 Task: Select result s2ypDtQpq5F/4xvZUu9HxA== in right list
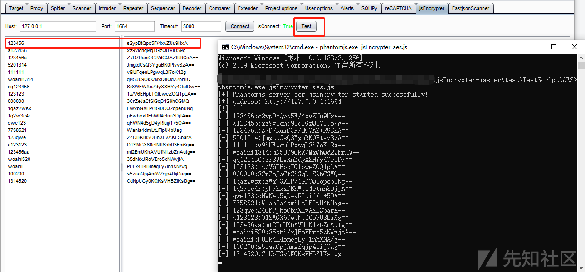[160, 43]
